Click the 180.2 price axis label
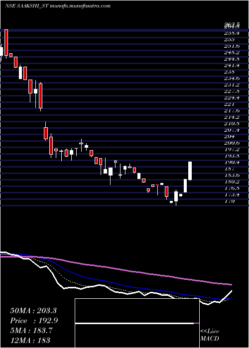This screenshot has height=348, width=249. [232, 182]
